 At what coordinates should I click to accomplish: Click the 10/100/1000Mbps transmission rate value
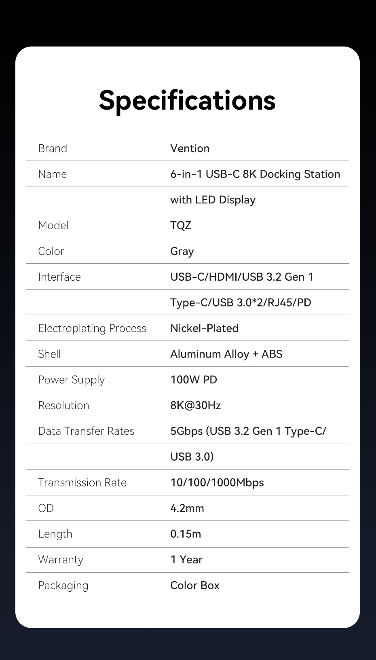click(x=217, y=482)
